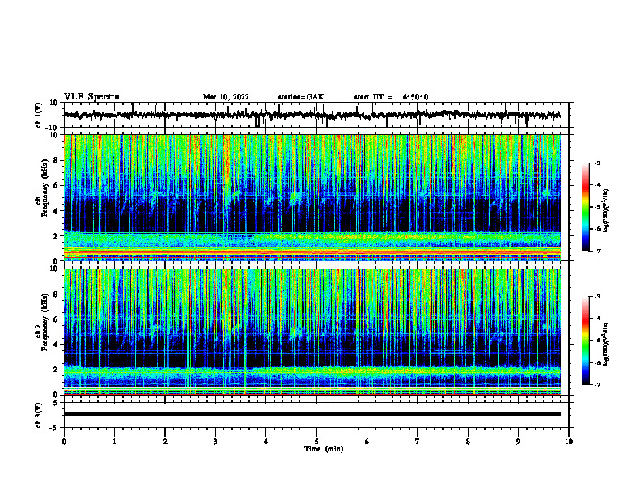The width and height of the screenshot is (641, 495).
Task: Click the time axis tick label "1"
Action: point(114,442)
